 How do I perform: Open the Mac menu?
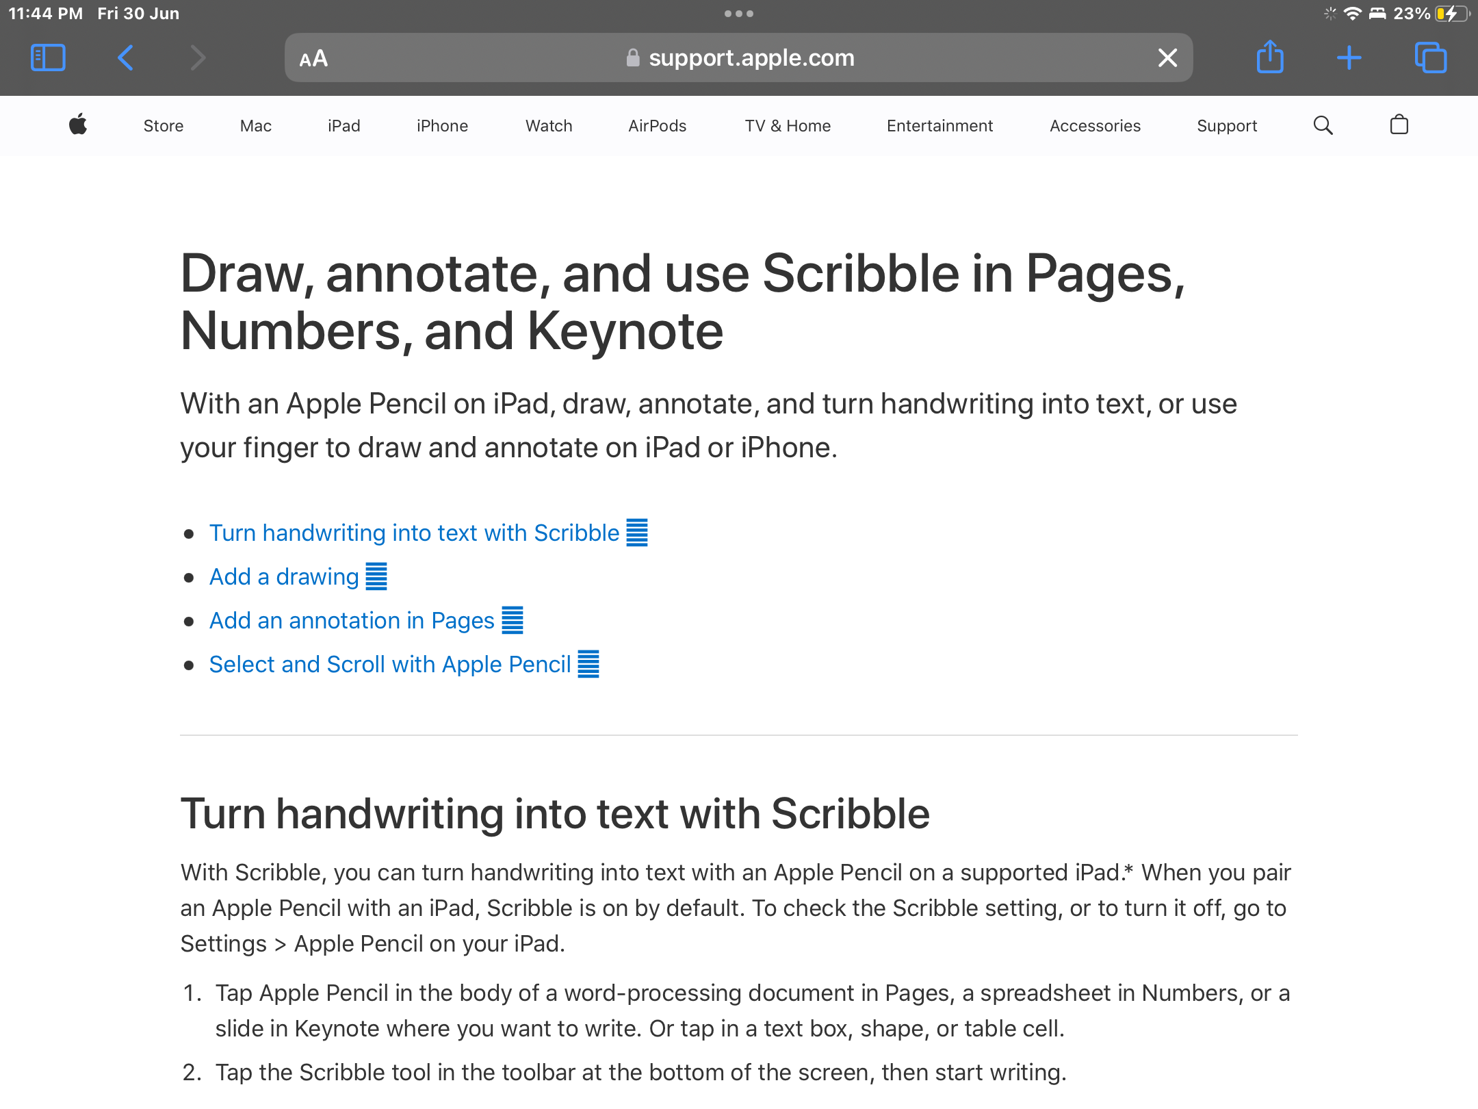coord(256,126)
